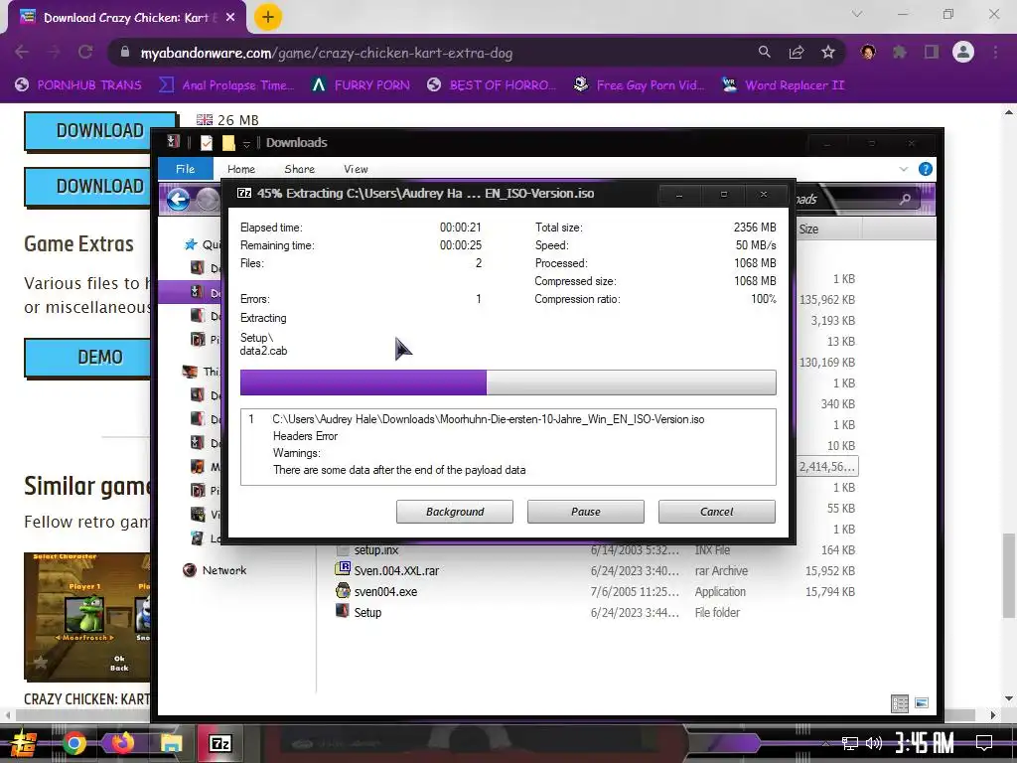Click the top DOWNLOAD button beside 26 MB
The image size is (1017, 763).
100,130
